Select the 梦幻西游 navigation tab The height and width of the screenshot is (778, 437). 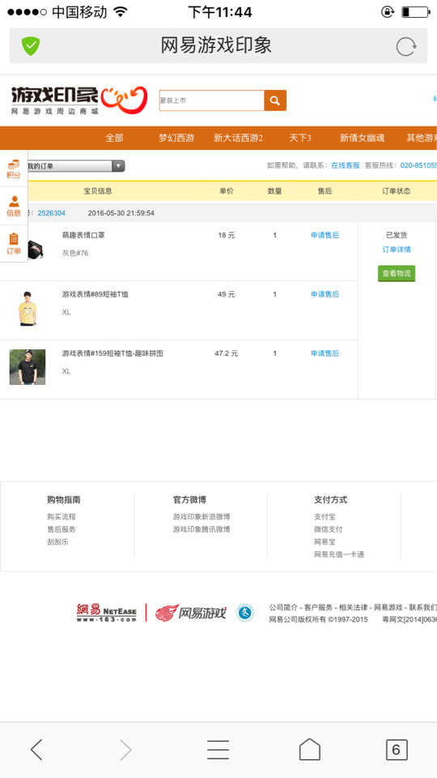pos(176,138)
